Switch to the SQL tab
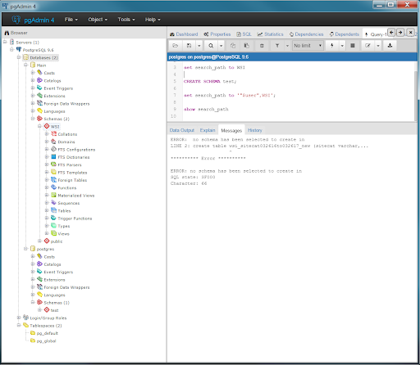420x365 pixels. (x=244, y=34)
